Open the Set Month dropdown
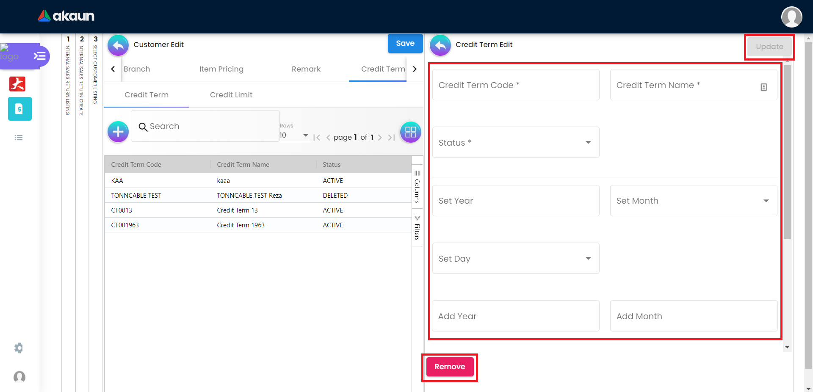The height and width of the screenshot is (392, 813). coord(693,201)
